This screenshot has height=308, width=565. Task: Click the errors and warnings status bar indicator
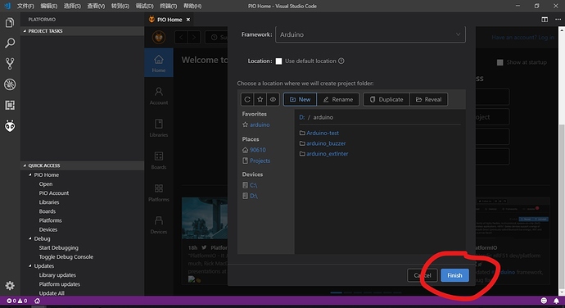(17, 301)
